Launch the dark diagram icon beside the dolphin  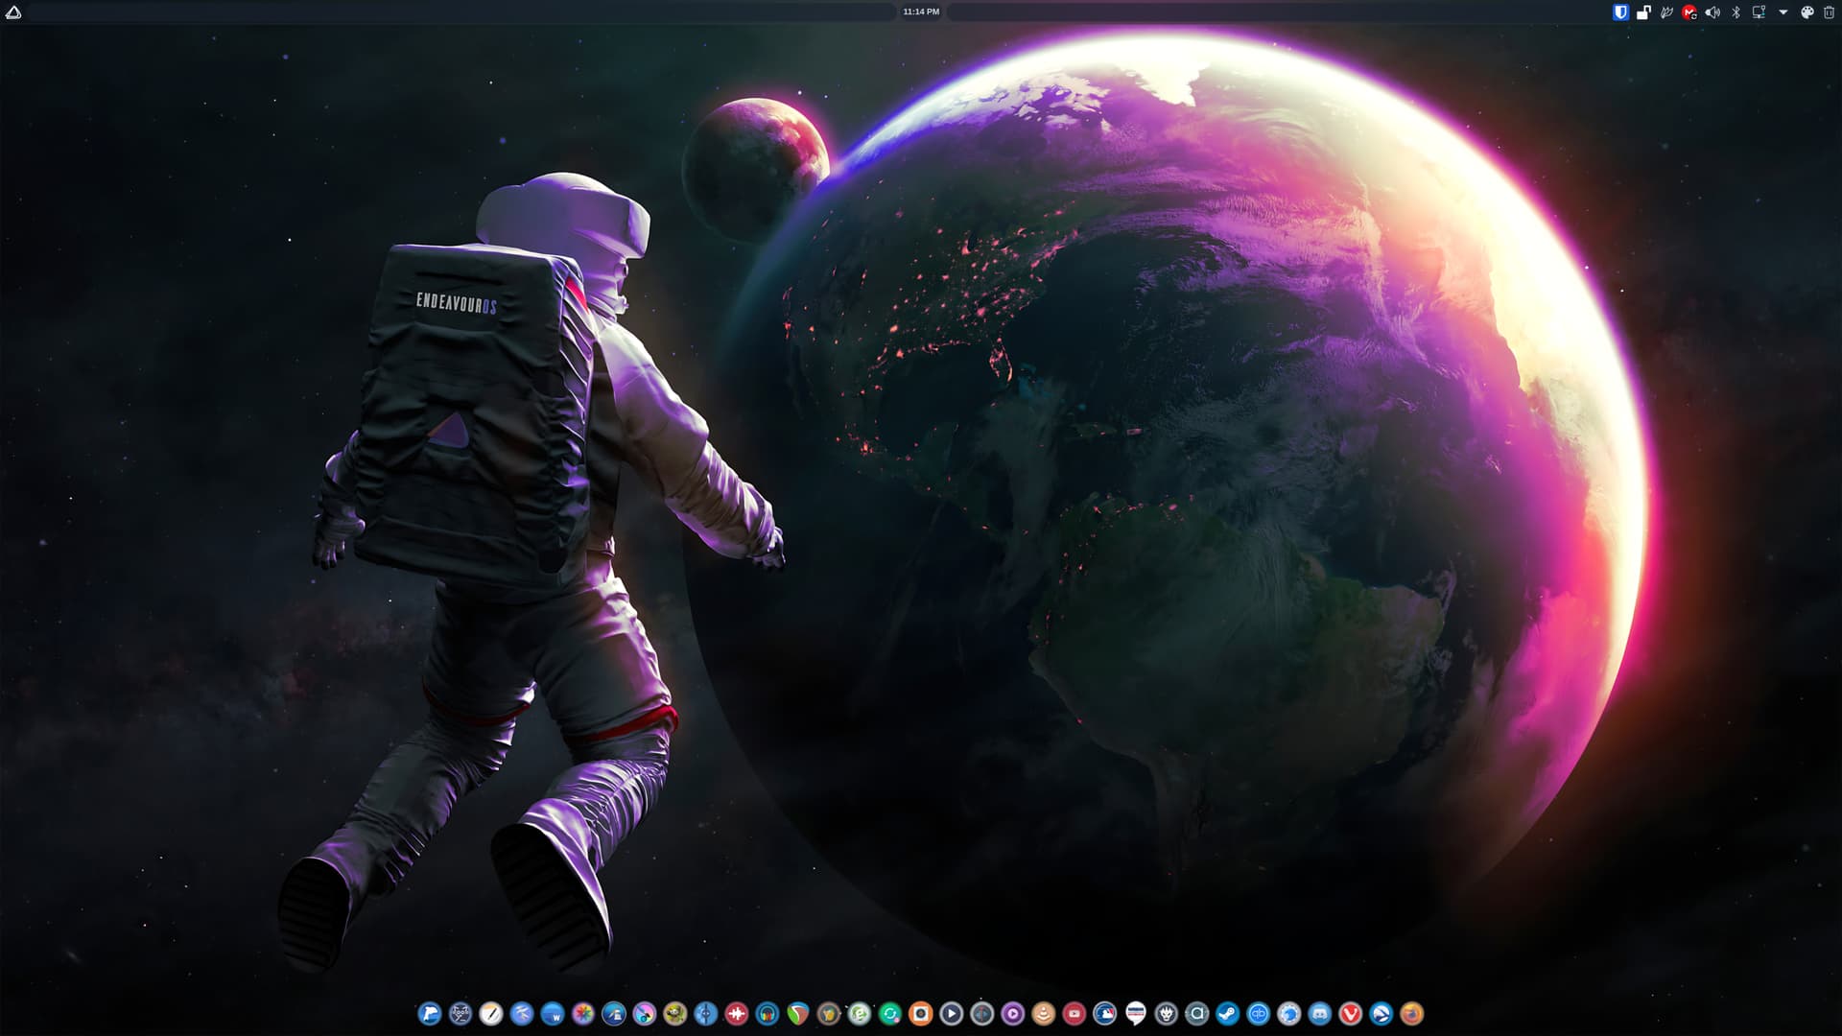[460, 1013]
